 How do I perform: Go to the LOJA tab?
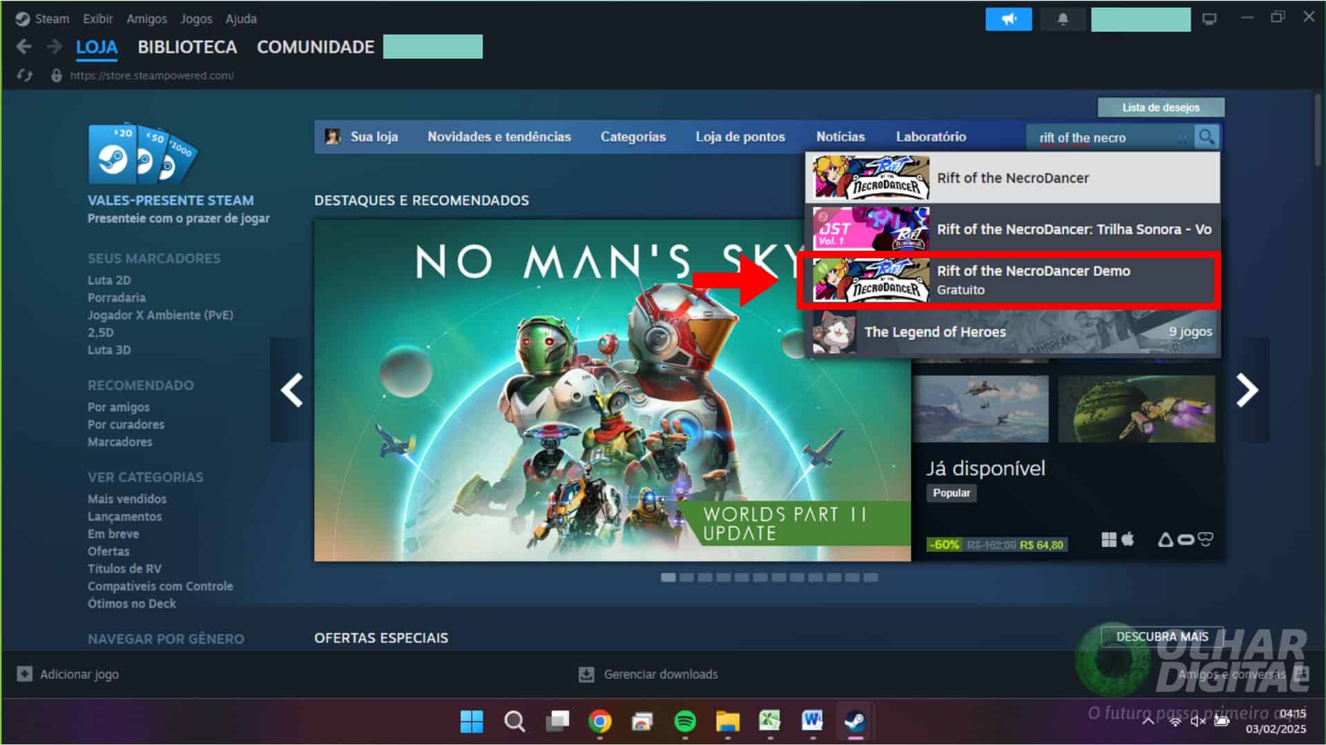[x=97, y=47]
